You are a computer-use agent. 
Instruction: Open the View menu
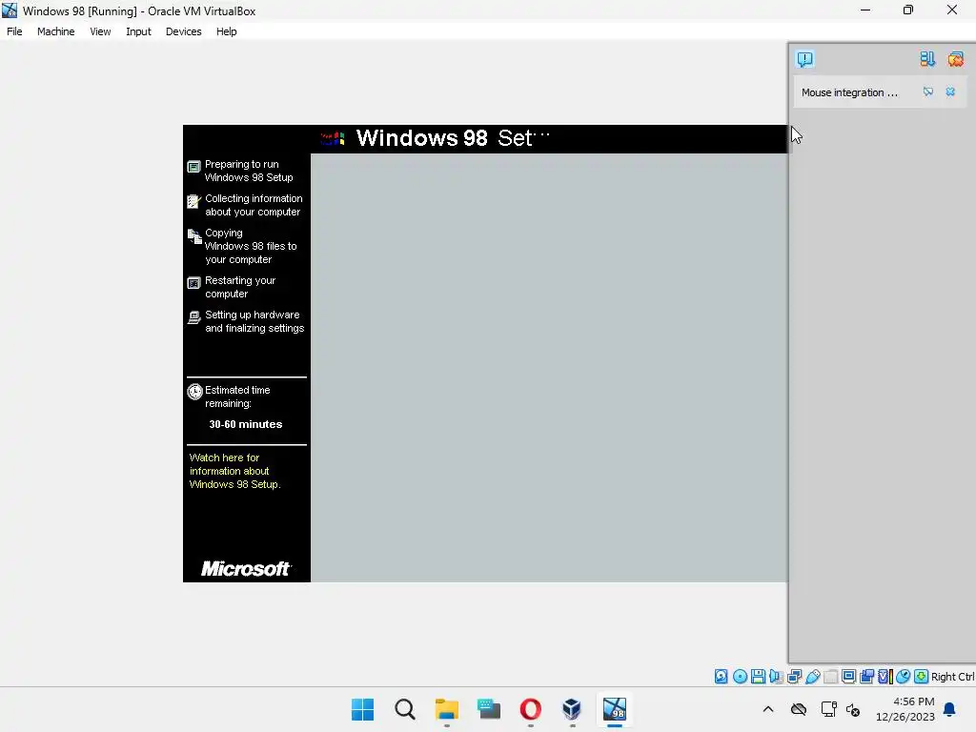click(100, 31)
